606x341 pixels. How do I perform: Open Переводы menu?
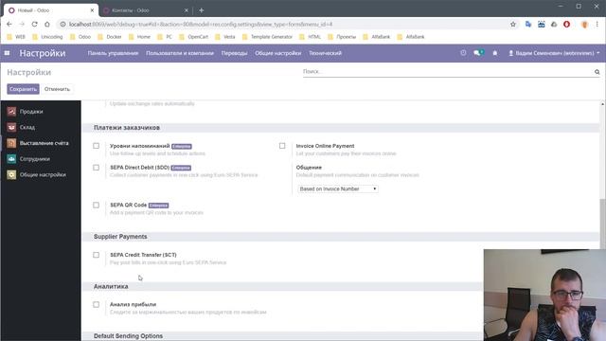pos(234,53)
